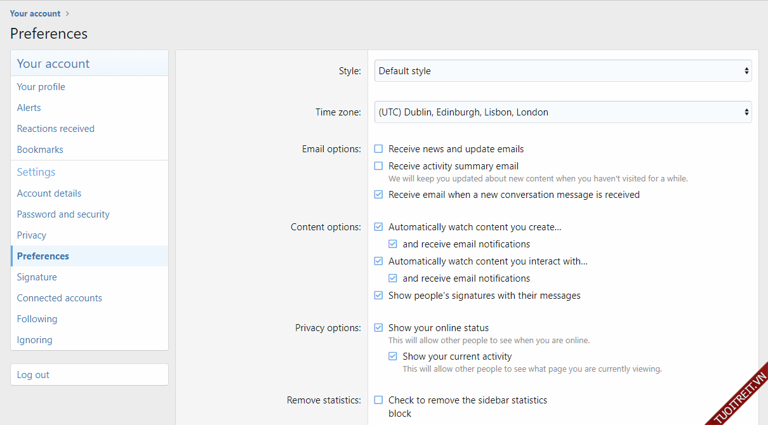
Task: Open the Style dropdown
Action: pos(562,71)
